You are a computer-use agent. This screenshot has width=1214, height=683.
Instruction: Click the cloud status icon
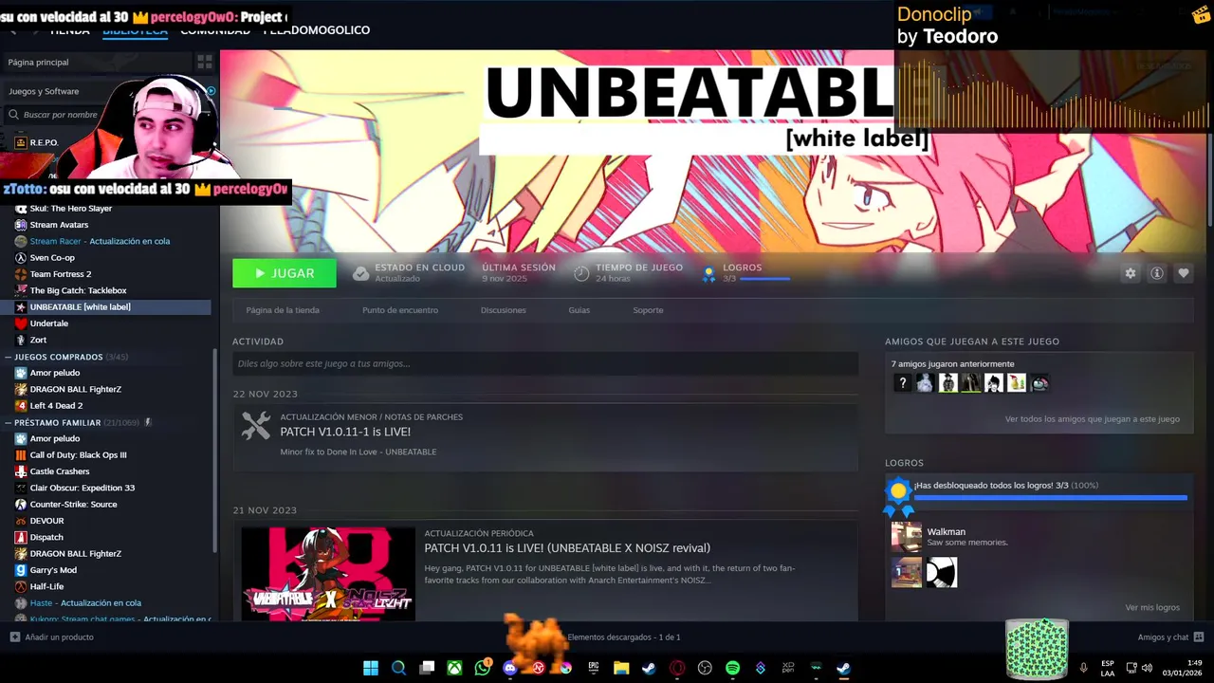coord(360,273)
